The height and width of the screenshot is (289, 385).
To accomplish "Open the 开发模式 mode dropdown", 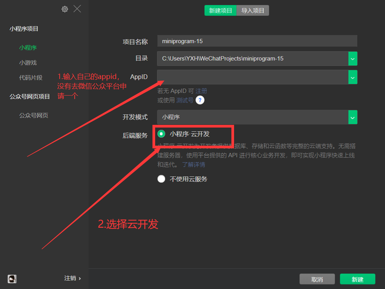I will [352, 117].
